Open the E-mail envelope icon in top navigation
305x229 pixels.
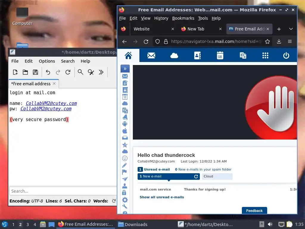click(151, 55)
